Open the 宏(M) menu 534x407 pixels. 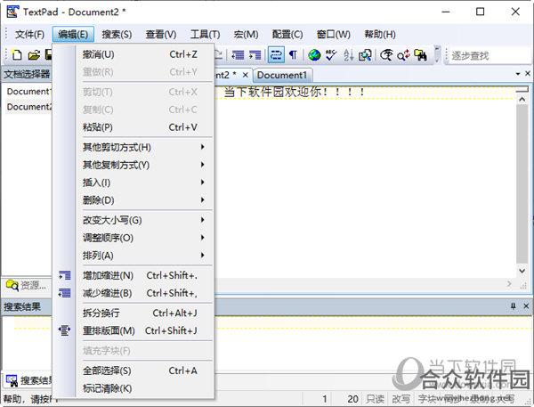pos(246,35)
